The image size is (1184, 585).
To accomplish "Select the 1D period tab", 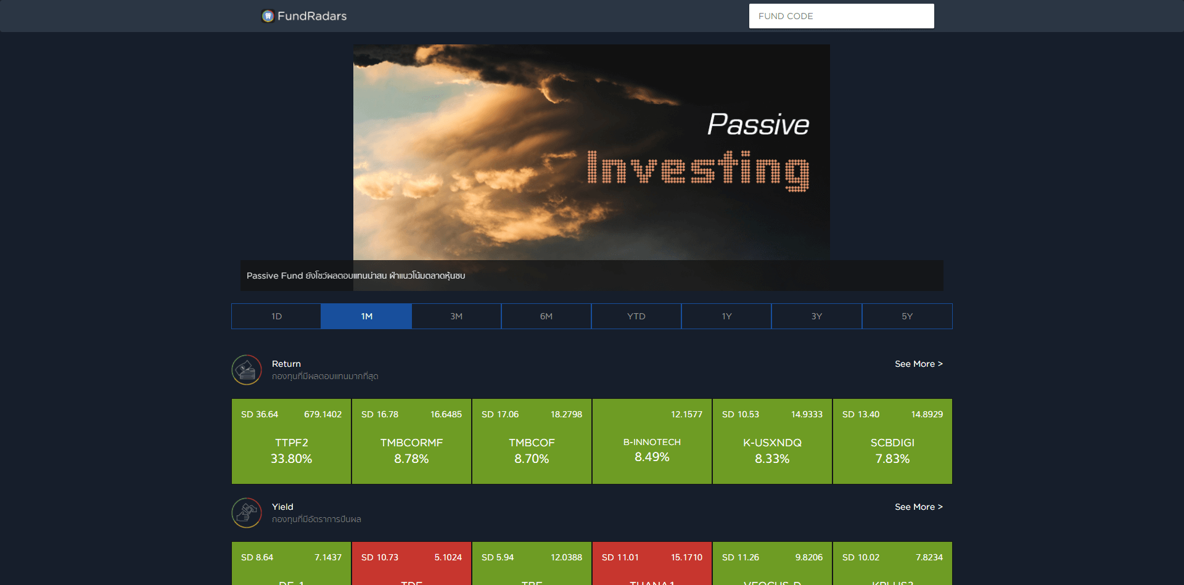I will click(276, 316).
